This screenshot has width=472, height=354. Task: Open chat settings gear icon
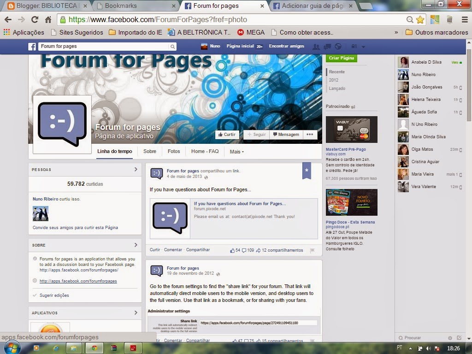(450, 338)
